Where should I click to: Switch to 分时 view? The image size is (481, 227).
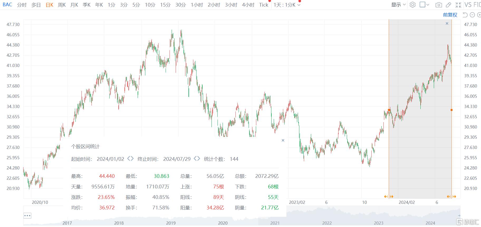pyautogui.click(x=22, y=5)
